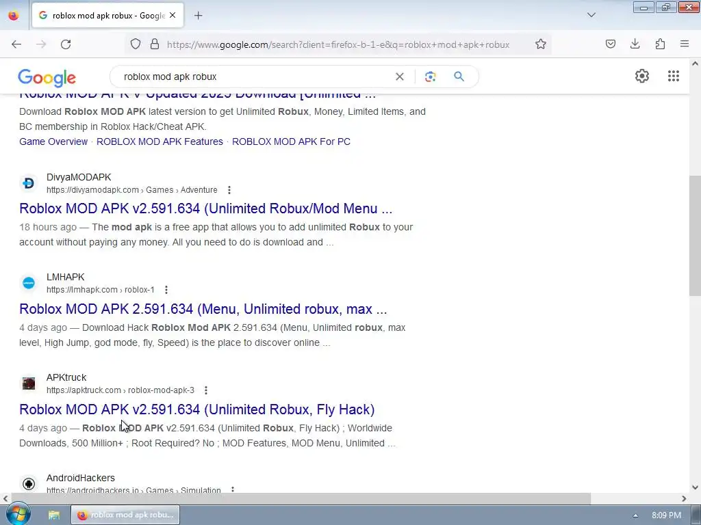The width and height of the screenshot is (701, 525).
Task: Search by image with Google Lens
Action: [x=430, y=77]
